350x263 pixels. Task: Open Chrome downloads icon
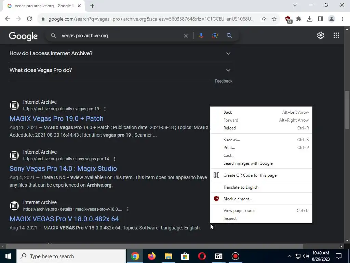[x=310, y=19]
